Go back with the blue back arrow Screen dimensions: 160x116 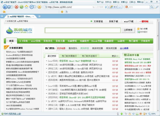click(x=5, y=7)
